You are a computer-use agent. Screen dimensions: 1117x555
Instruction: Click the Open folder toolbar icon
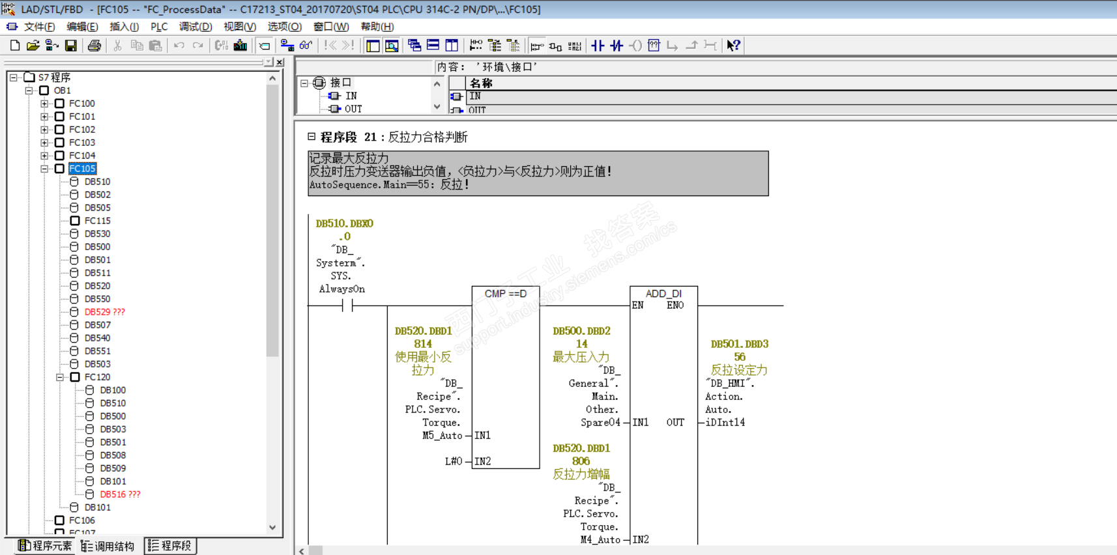(33, 46)
